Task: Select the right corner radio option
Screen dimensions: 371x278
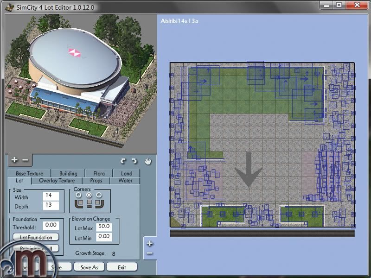Action: (99, 195)
